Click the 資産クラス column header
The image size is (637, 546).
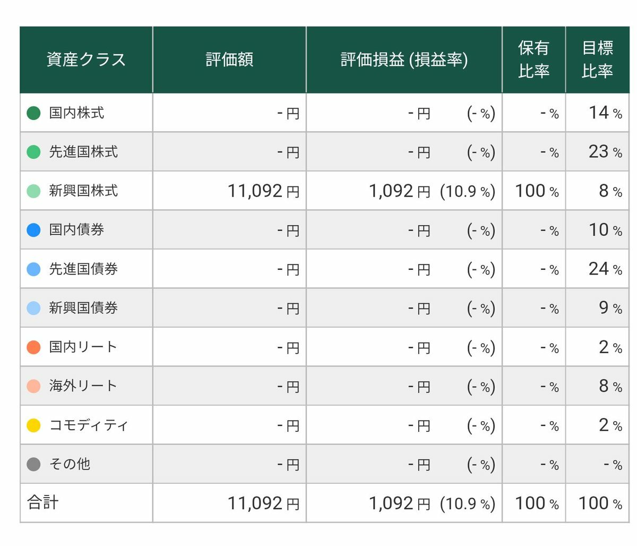[x=86, y=59]
